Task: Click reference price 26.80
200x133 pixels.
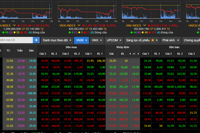Action: coord(10,119)
